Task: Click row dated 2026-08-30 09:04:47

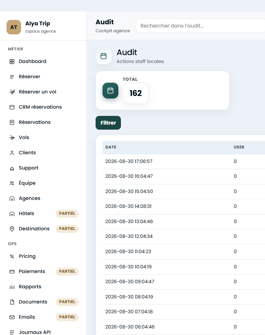Action: click(184, 282)
